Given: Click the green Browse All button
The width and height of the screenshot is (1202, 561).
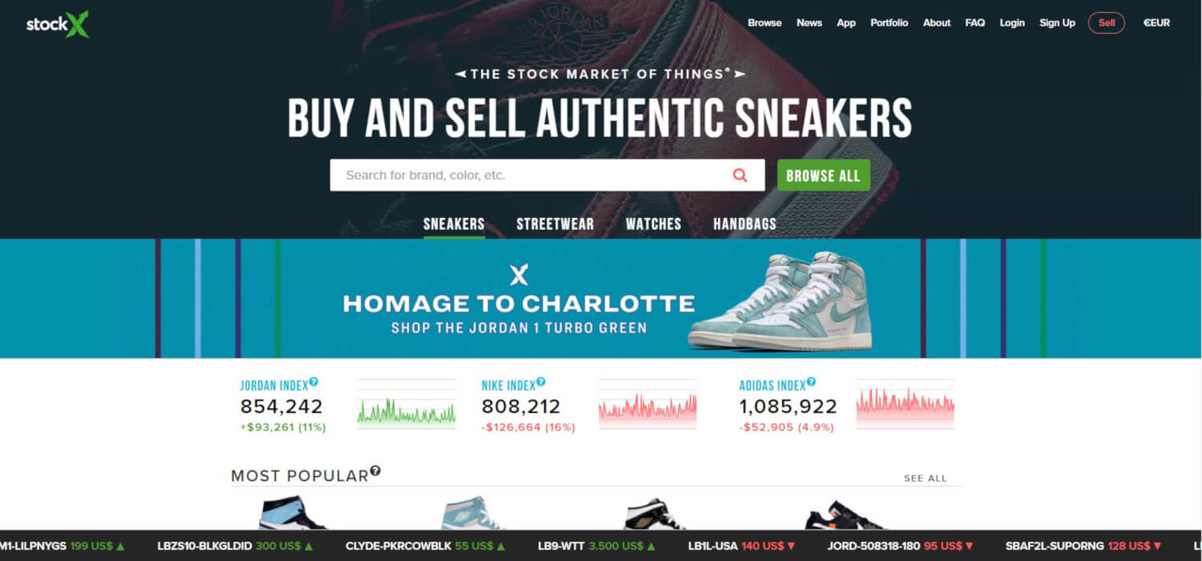Looking at the screenshot, I should 823,175.
